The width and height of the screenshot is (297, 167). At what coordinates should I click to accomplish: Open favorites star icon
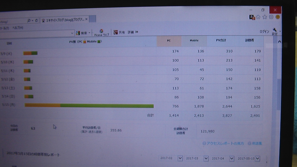coord(265,17)
